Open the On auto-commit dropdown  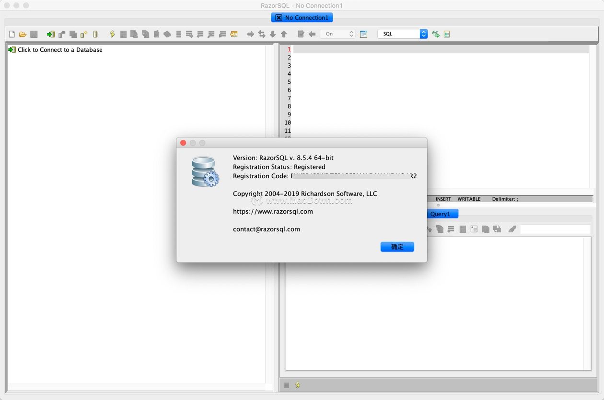(x=338, y=34)
